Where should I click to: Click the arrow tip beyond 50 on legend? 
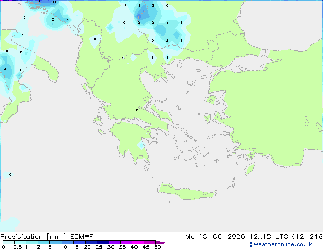(162, 242)
